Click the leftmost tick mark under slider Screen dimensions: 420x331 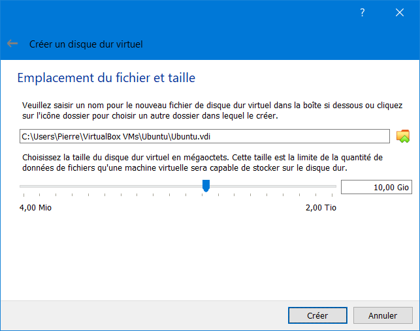pyautogui.click(x=24, y=195)
